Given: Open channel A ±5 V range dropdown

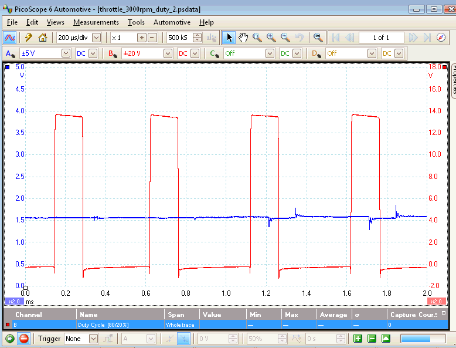Looking at the screenshot, I should (66, 53).
